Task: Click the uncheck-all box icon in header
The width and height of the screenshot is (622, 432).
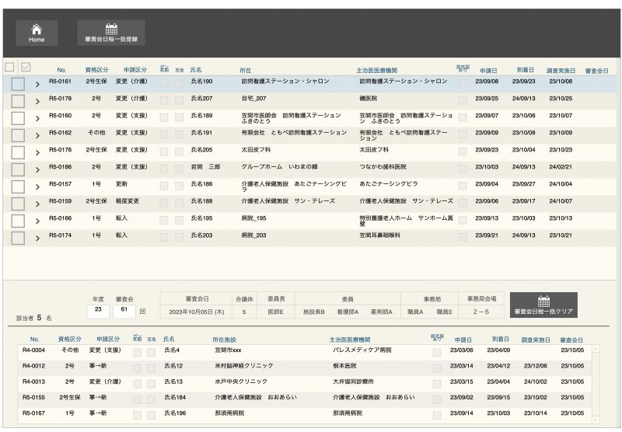Action: click(x=10, y=67)
